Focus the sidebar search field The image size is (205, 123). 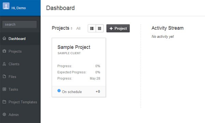(x=19, y=25)
